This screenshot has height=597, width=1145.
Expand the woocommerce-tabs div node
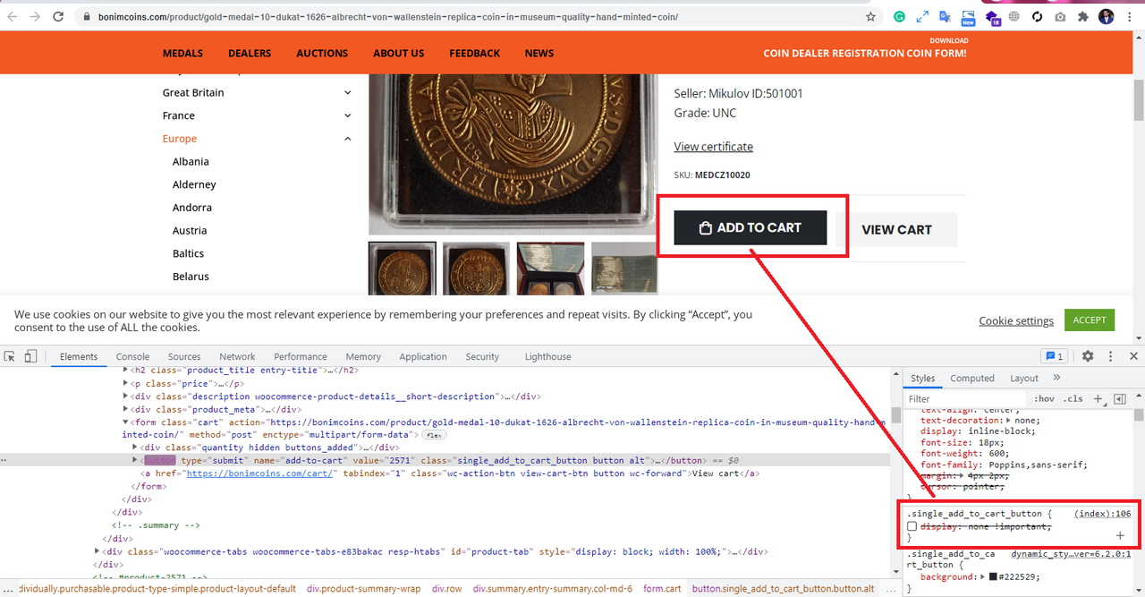coord(98,551)
